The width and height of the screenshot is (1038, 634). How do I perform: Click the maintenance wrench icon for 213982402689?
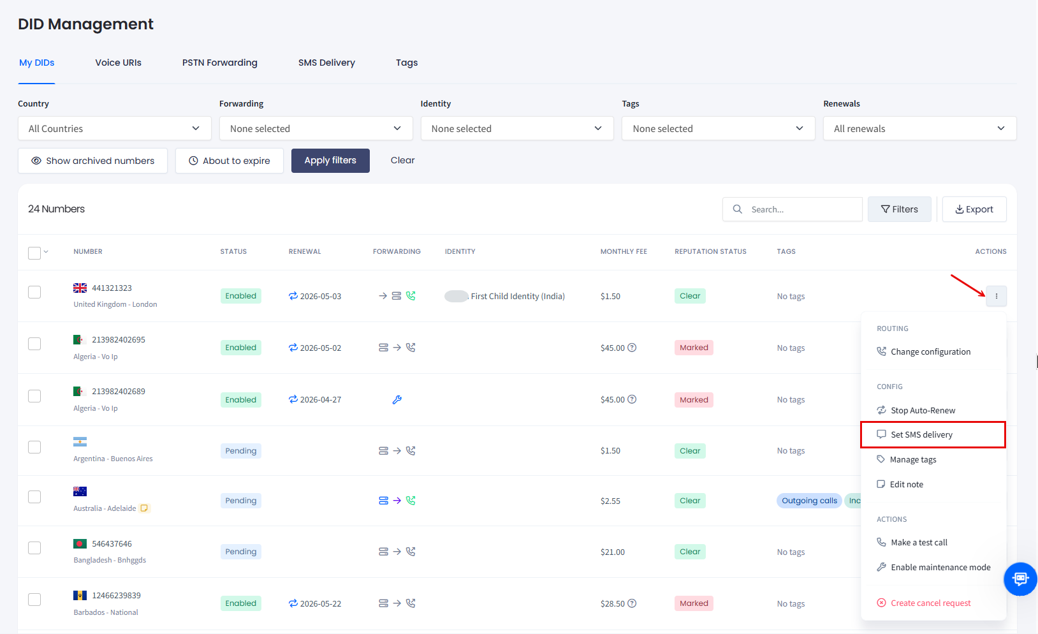pyautogui.click(x=397, y=400)
